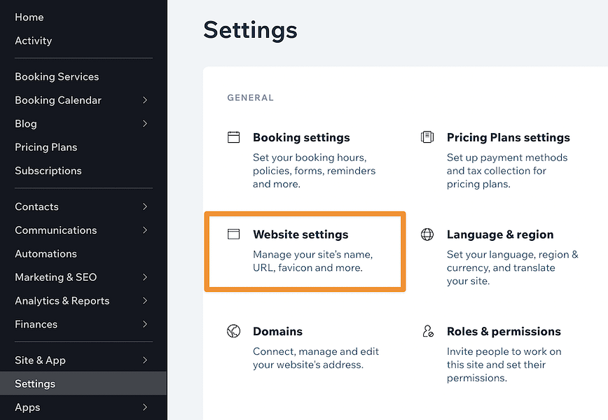Screen dimensions: 608x420
Task: Open Subscriptions from the sidebar
Action: (x=48, y=170)
